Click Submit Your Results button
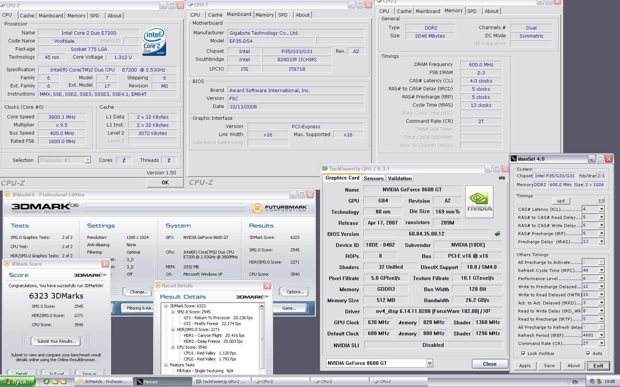Viewport: 620px width, 387px height. 56,341
